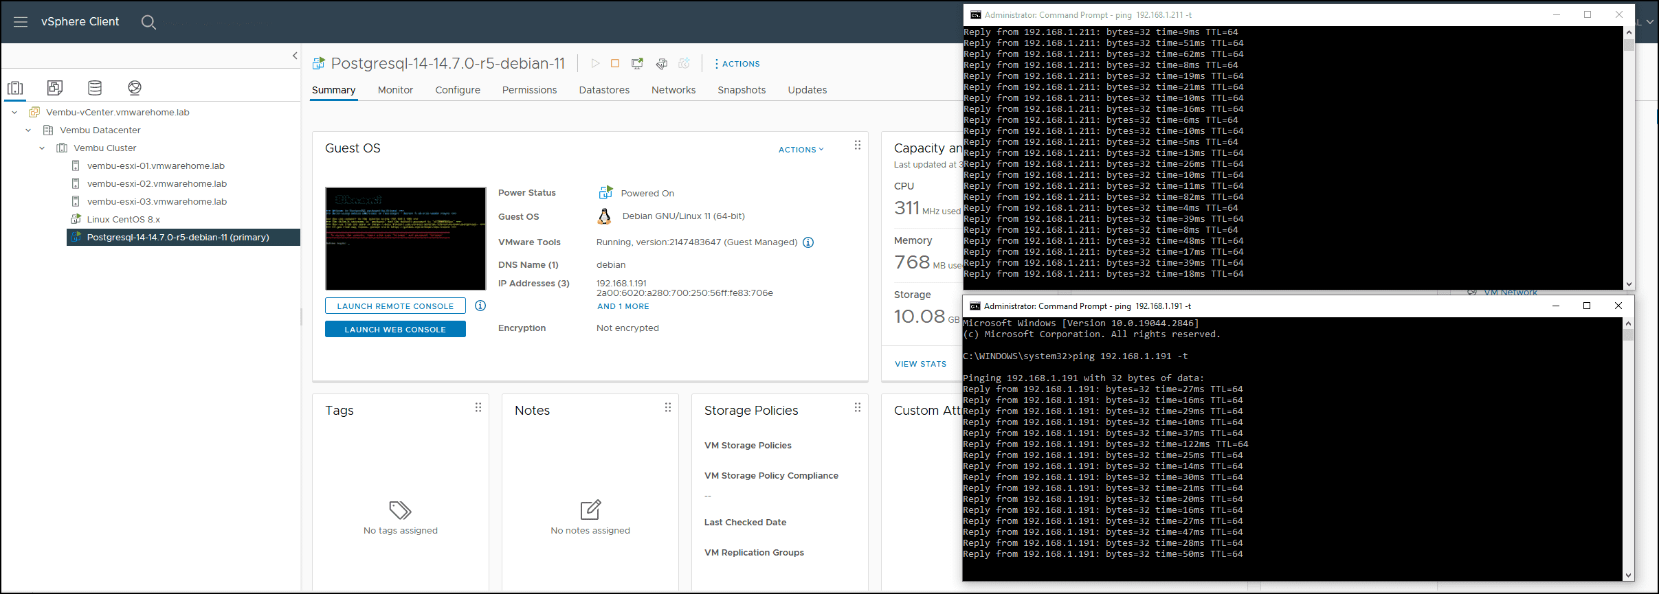Open the Guest OS card drag handle menu
The image size is (1659, 594).
coord(858,145)
